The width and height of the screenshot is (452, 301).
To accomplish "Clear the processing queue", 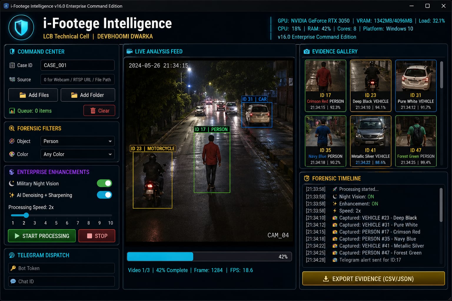I will click(x=99, y=111).
